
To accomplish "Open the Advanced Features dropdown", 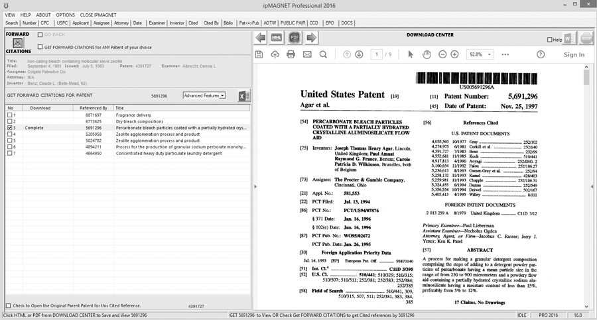I will (x=204, y=95).
